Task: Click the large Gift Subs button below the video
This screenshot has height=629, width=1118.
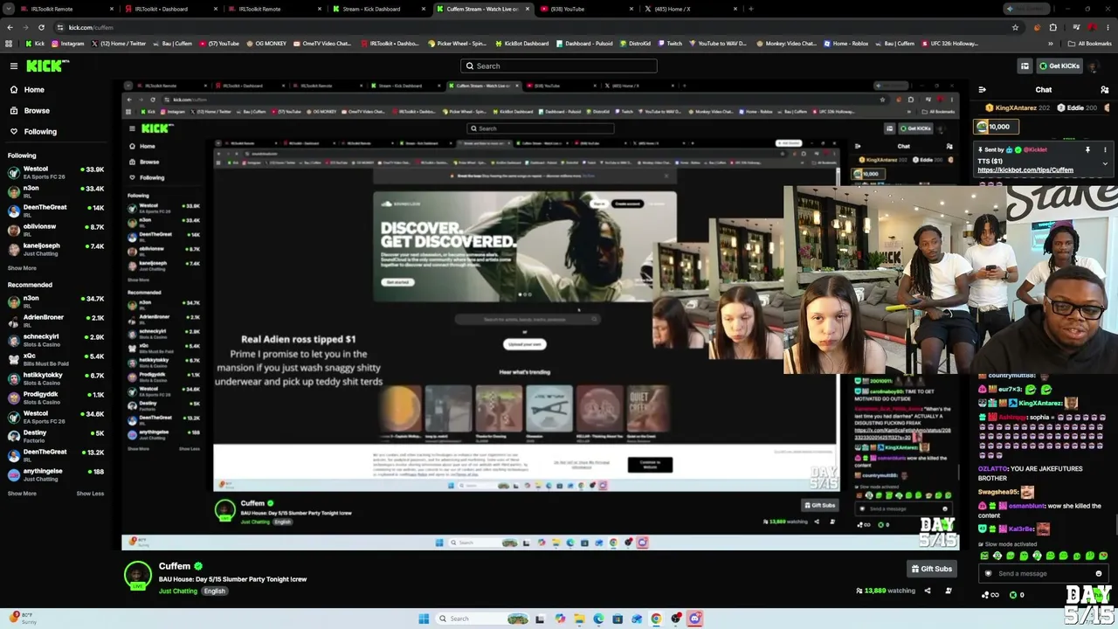Action: 931,569
